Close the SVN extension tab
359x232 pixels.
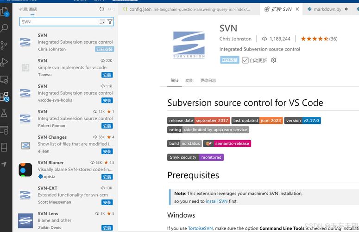pos(297,9)
